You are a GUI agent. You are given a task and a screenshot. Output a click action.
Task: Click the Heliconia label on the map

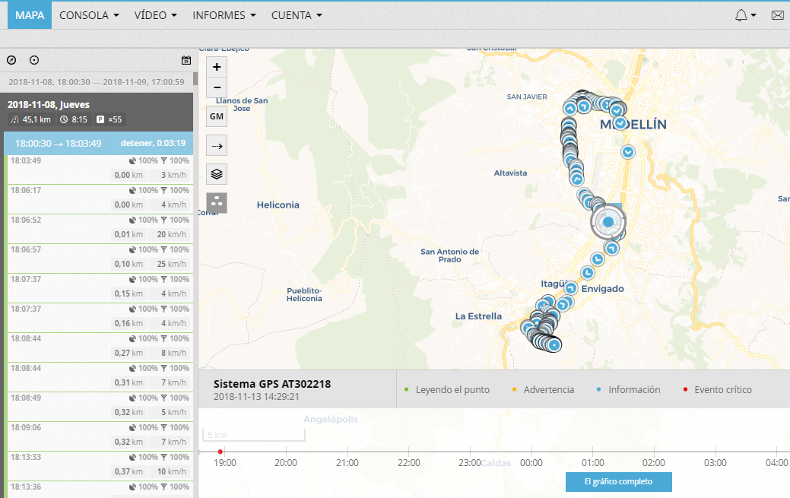tap(278, 205)
